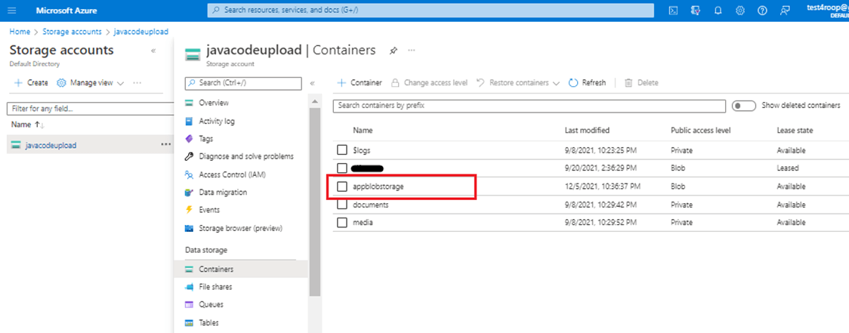Screen dimensions: 849x333
Task: Toggle Show deleted containers switch
Action: pos(744,106)
